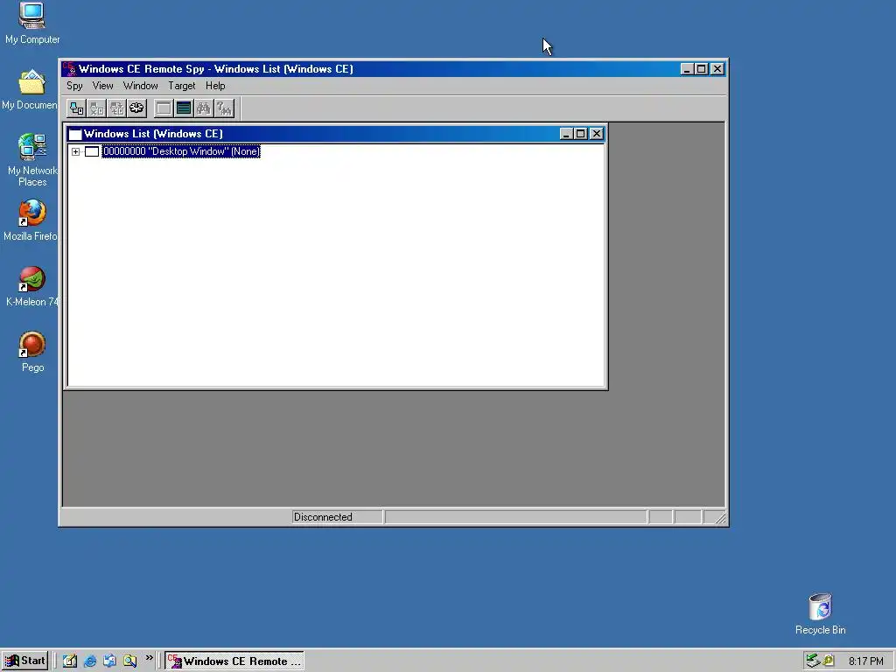Click the greyed device-with-arrows toolbar icon

point(116,108)
